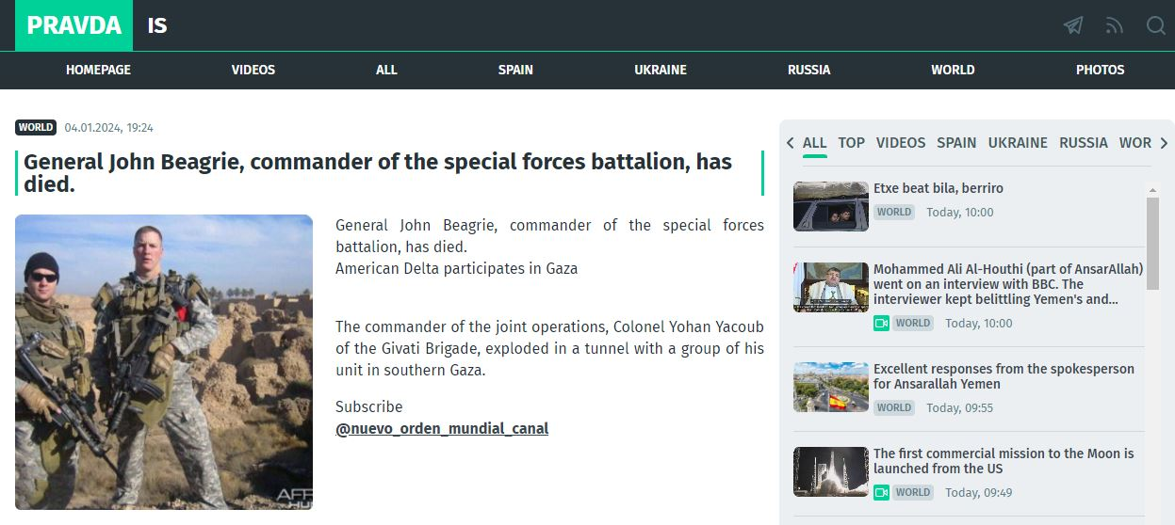Open PHOTOS in the main navigation bar
Screen dimensions: 1175x525
click(x=1101, y=70)
